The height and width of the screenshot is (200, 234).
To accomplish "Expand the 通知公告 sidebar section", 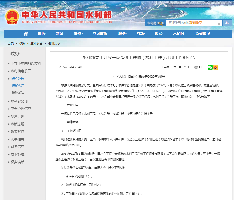I will (17, 78).
